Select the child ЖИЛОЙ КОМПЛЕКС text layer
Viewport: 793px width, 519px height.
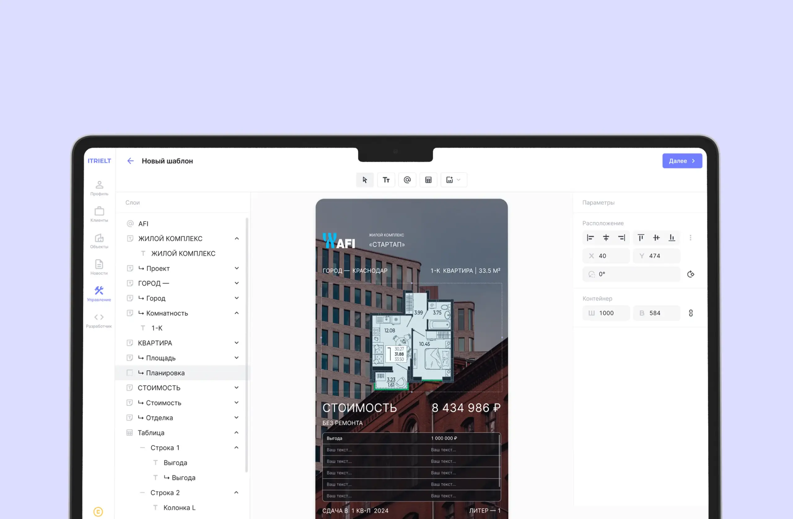click(x=182, y=254)
